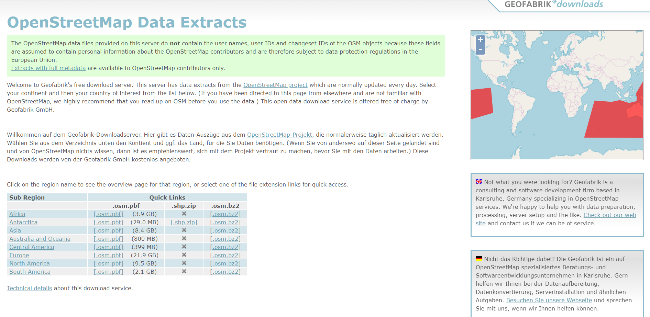Zoom out on the world map
The image size is (650, 317).
[480, 50]
